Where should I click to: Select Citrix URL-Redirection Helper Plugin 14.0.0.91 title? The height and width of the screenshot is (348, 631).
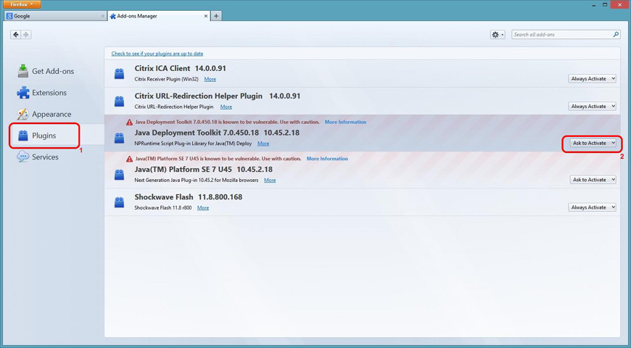tap(218, 96)
